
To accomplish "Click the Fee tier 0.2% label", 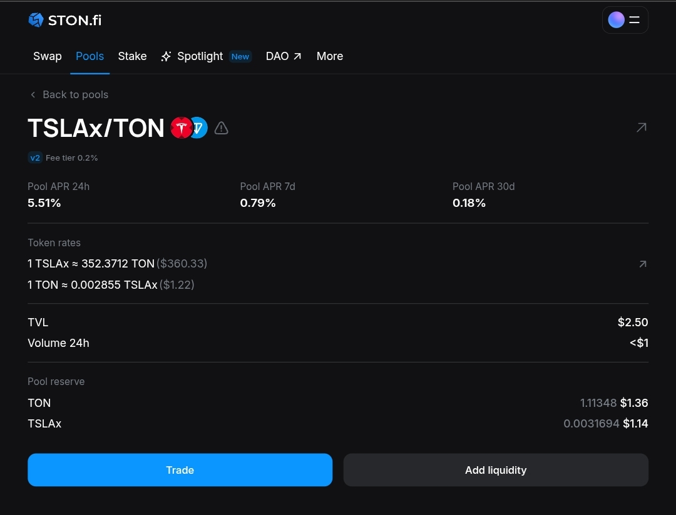I will (x=71, y=158).
